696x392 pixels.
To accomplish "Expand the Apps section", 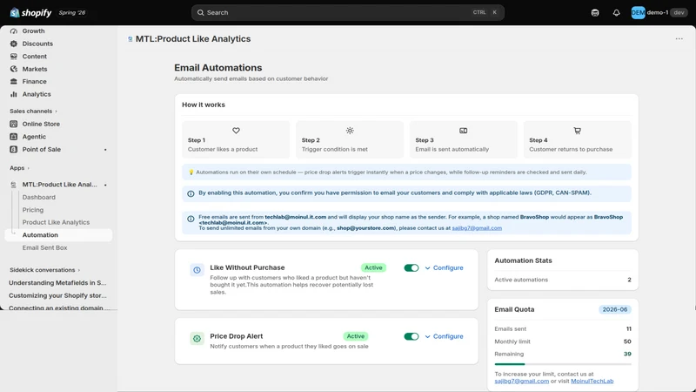I will point(19,168).
